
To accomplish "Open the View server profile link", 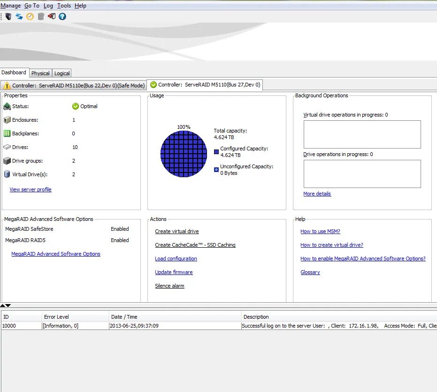I will point(31,189).
